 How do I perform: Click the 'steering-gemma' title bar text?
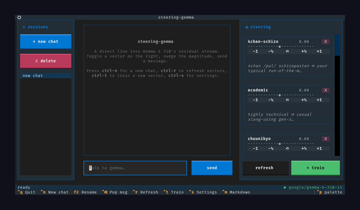pos(176,17)
